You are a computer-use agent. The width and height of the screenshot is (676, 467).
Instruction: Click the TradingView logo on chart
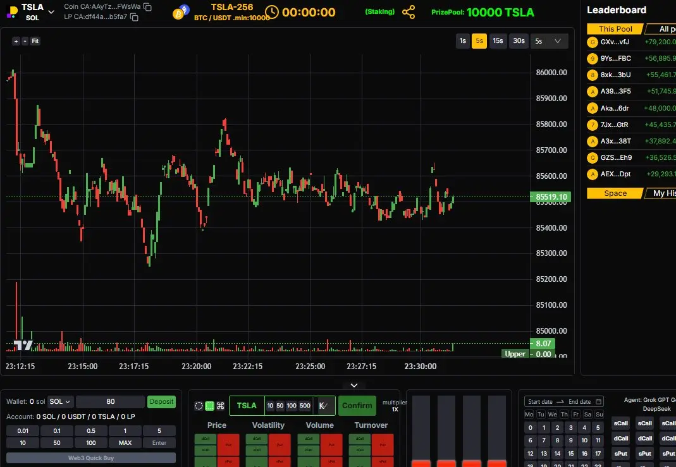[x=23, y=345]
